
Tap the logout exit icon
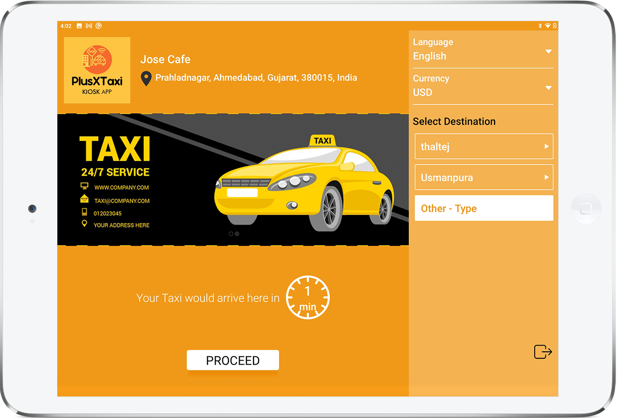543,352
